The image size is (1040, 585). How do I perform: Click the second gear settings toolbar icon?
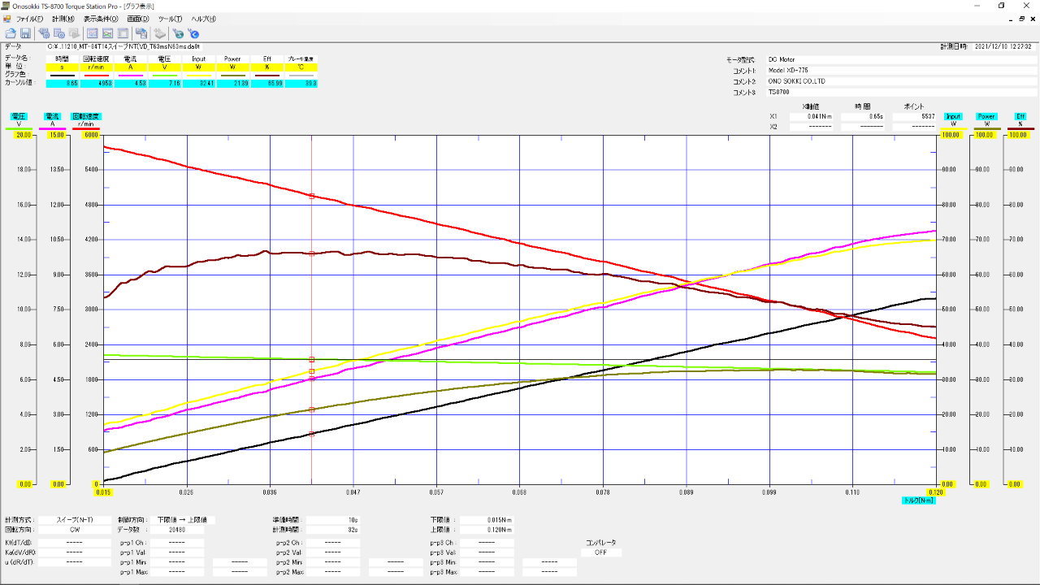[x=58, y=33]
